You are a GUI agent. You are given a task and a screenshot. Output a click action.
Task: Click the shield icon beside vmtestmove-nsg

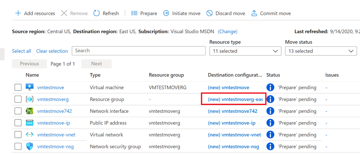click(x=30, y=147)
